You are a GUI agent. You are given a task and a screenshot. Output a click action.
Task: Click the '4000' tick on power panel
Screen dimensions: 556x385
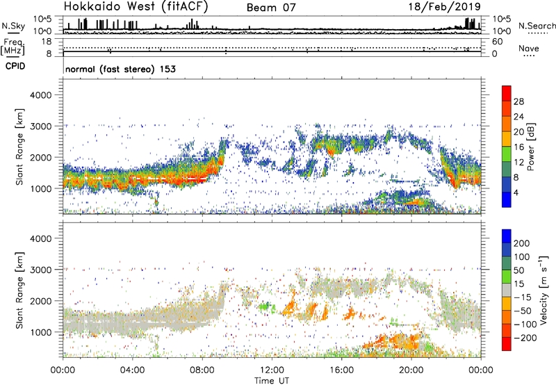coord(40,95)
